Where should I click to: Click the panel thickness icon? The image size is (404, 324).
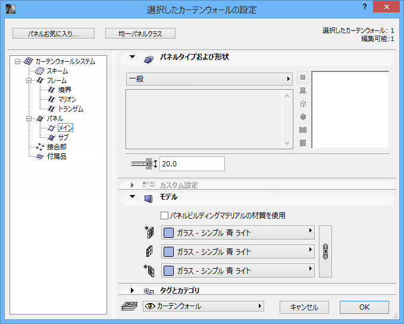tap(144, 163)
